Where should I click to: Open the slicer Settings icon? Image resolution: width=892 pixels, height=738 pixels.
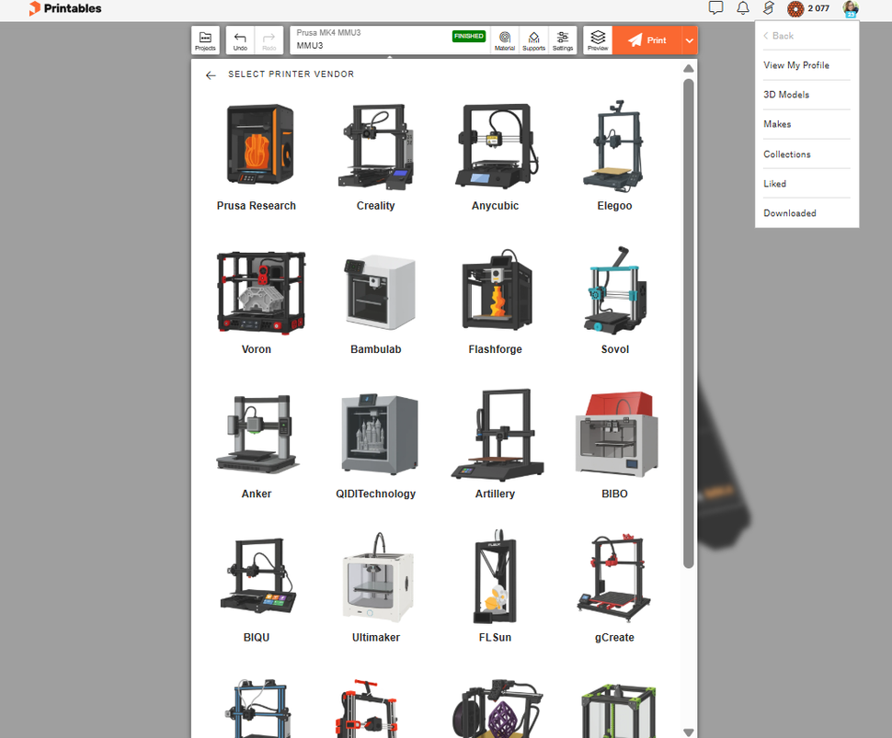point(563,40)
